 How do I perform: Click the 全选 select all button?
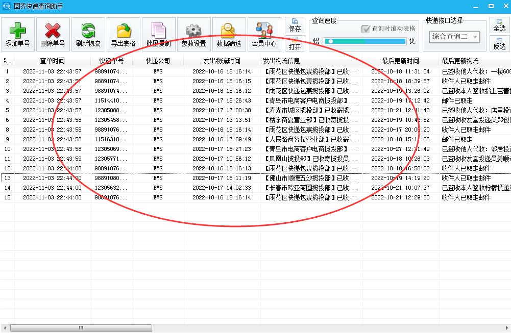[x=499, y=25]
